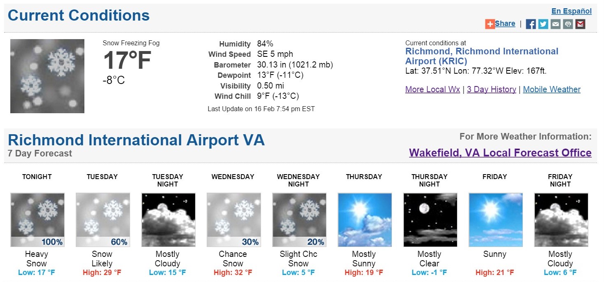Image resolution: width=604 pixels, height=282 pixels.
Task: Select Tuesday's Snow Likely forecast icon
Action: tap(103, 220)
